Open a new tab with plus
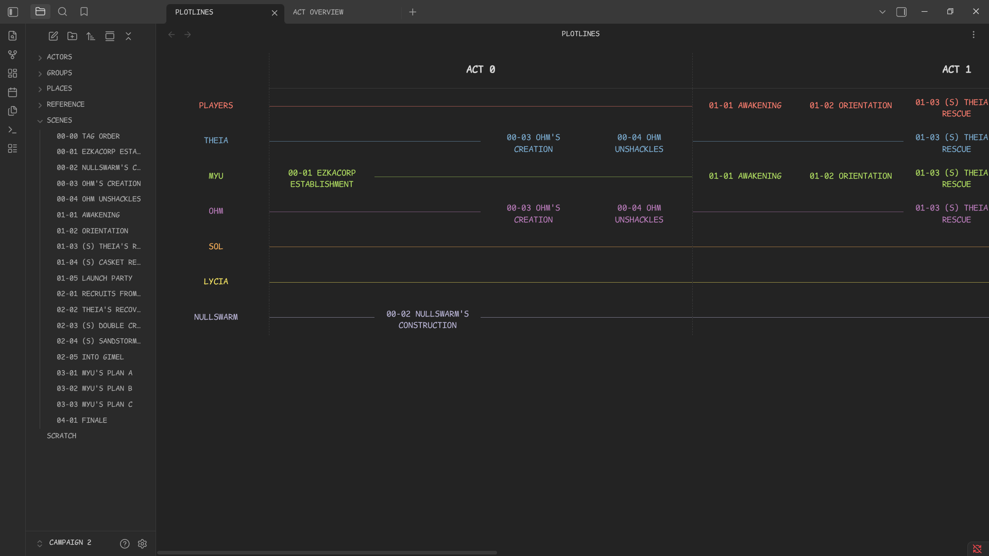 click(413, 12)
